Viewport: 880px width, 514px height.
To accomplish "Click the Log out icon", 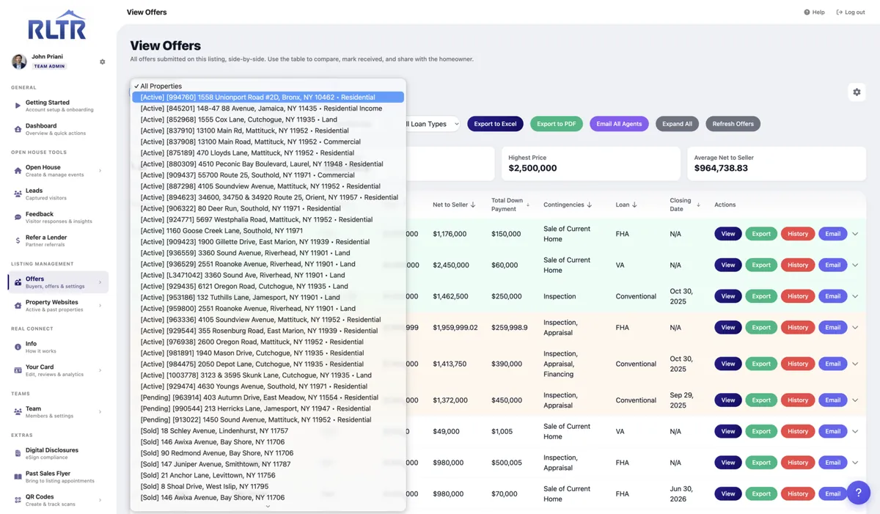I will (839, 12).
